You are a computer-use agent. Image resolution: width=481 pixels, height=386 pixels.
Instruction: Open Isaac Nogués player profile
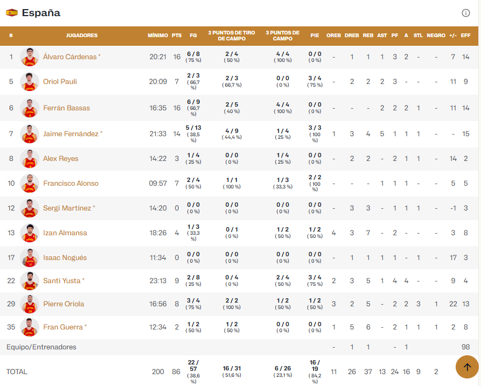click(65, 258)
